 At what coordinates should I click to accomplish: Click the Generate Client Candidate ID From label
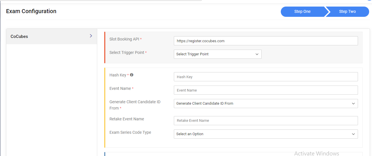click(135, 105)
